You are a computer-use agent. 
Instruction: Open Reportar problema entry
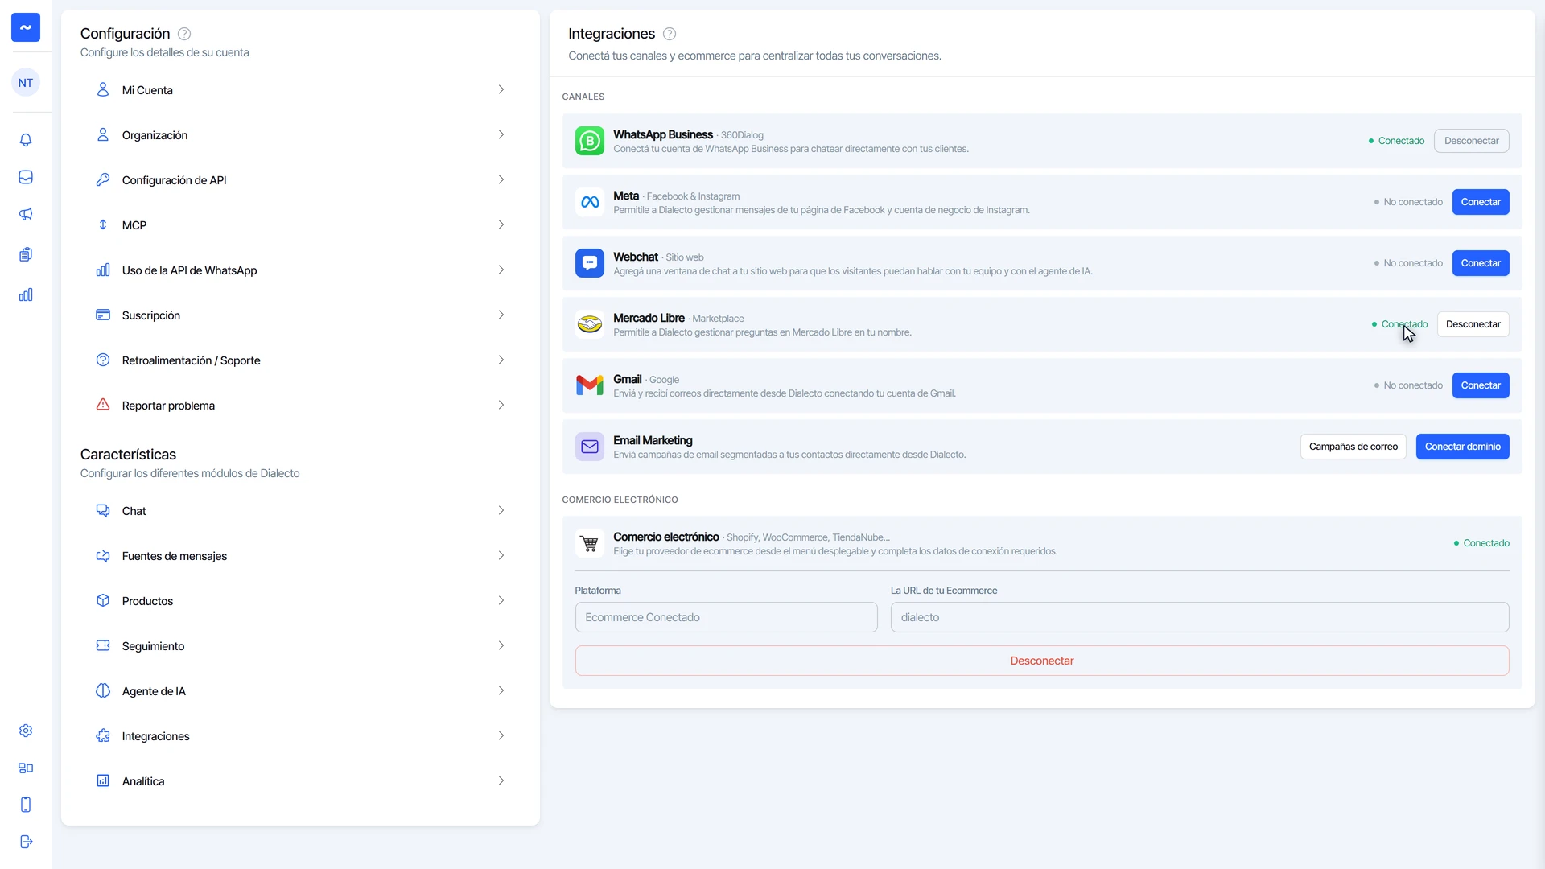(x=300, y=405)
